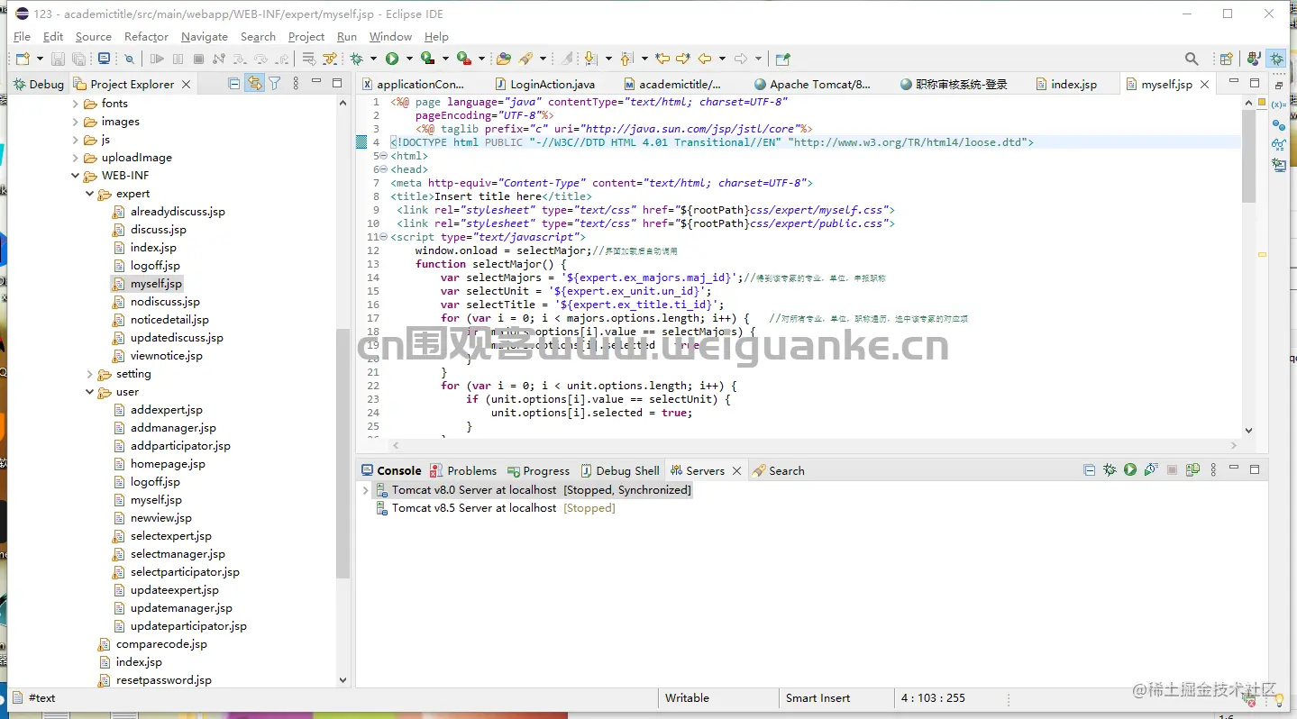Open the Window menu

[x=390, y=36]
